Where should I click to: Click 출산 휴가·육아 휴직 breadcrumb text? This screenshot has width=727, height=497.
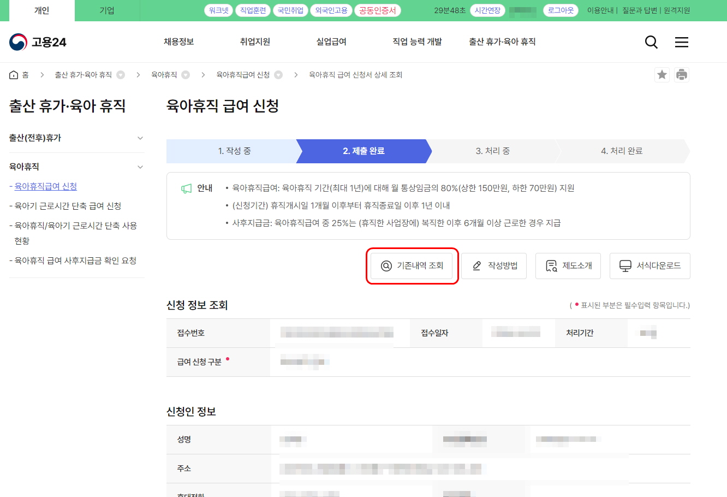tap(83, 75)
